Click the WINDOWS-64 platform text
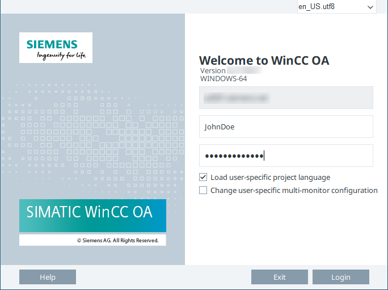This screenshot has width=388, height=290. [223, 79]
